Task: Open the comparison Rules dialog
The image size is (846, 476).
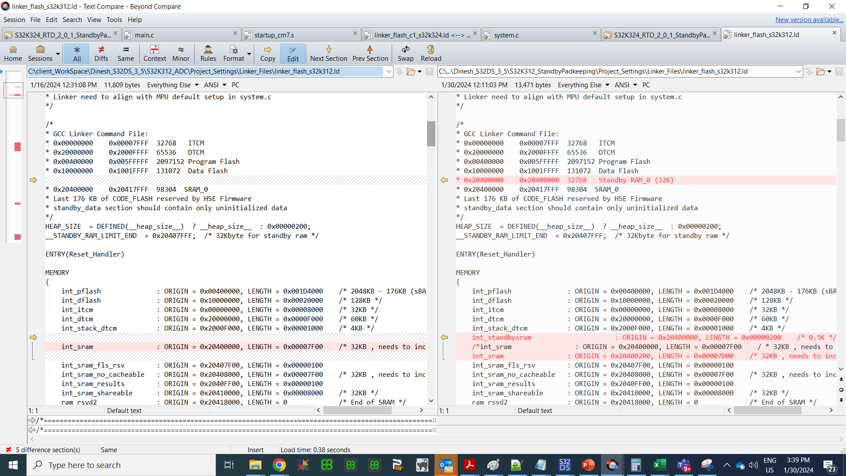Action: [208, 53]
